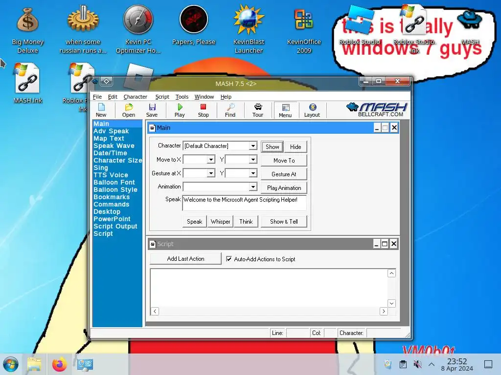Open the Help menu
501x375 pixels.
click(226, 97)
